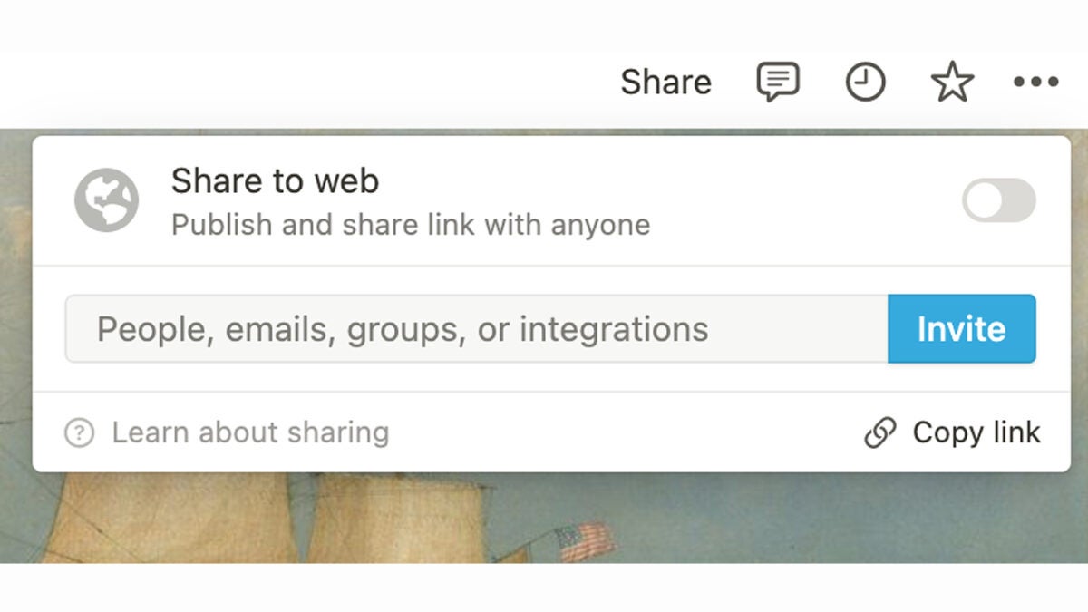Open the Share menu in top bar

665,83
